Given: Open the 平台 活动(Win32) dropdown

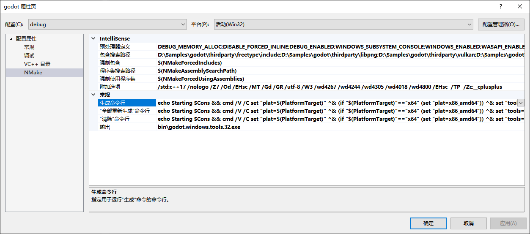Looking at the screenshot, I should pyautogui.click(x=343, y=24).
